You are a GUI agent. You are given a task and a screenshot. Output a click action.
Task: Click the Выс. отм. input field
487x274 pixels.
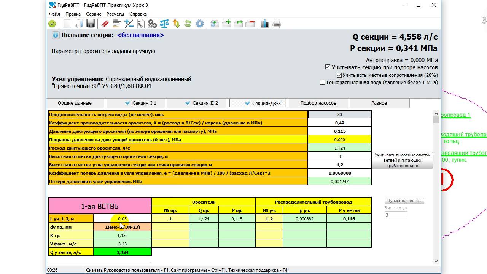coord(396,215)
